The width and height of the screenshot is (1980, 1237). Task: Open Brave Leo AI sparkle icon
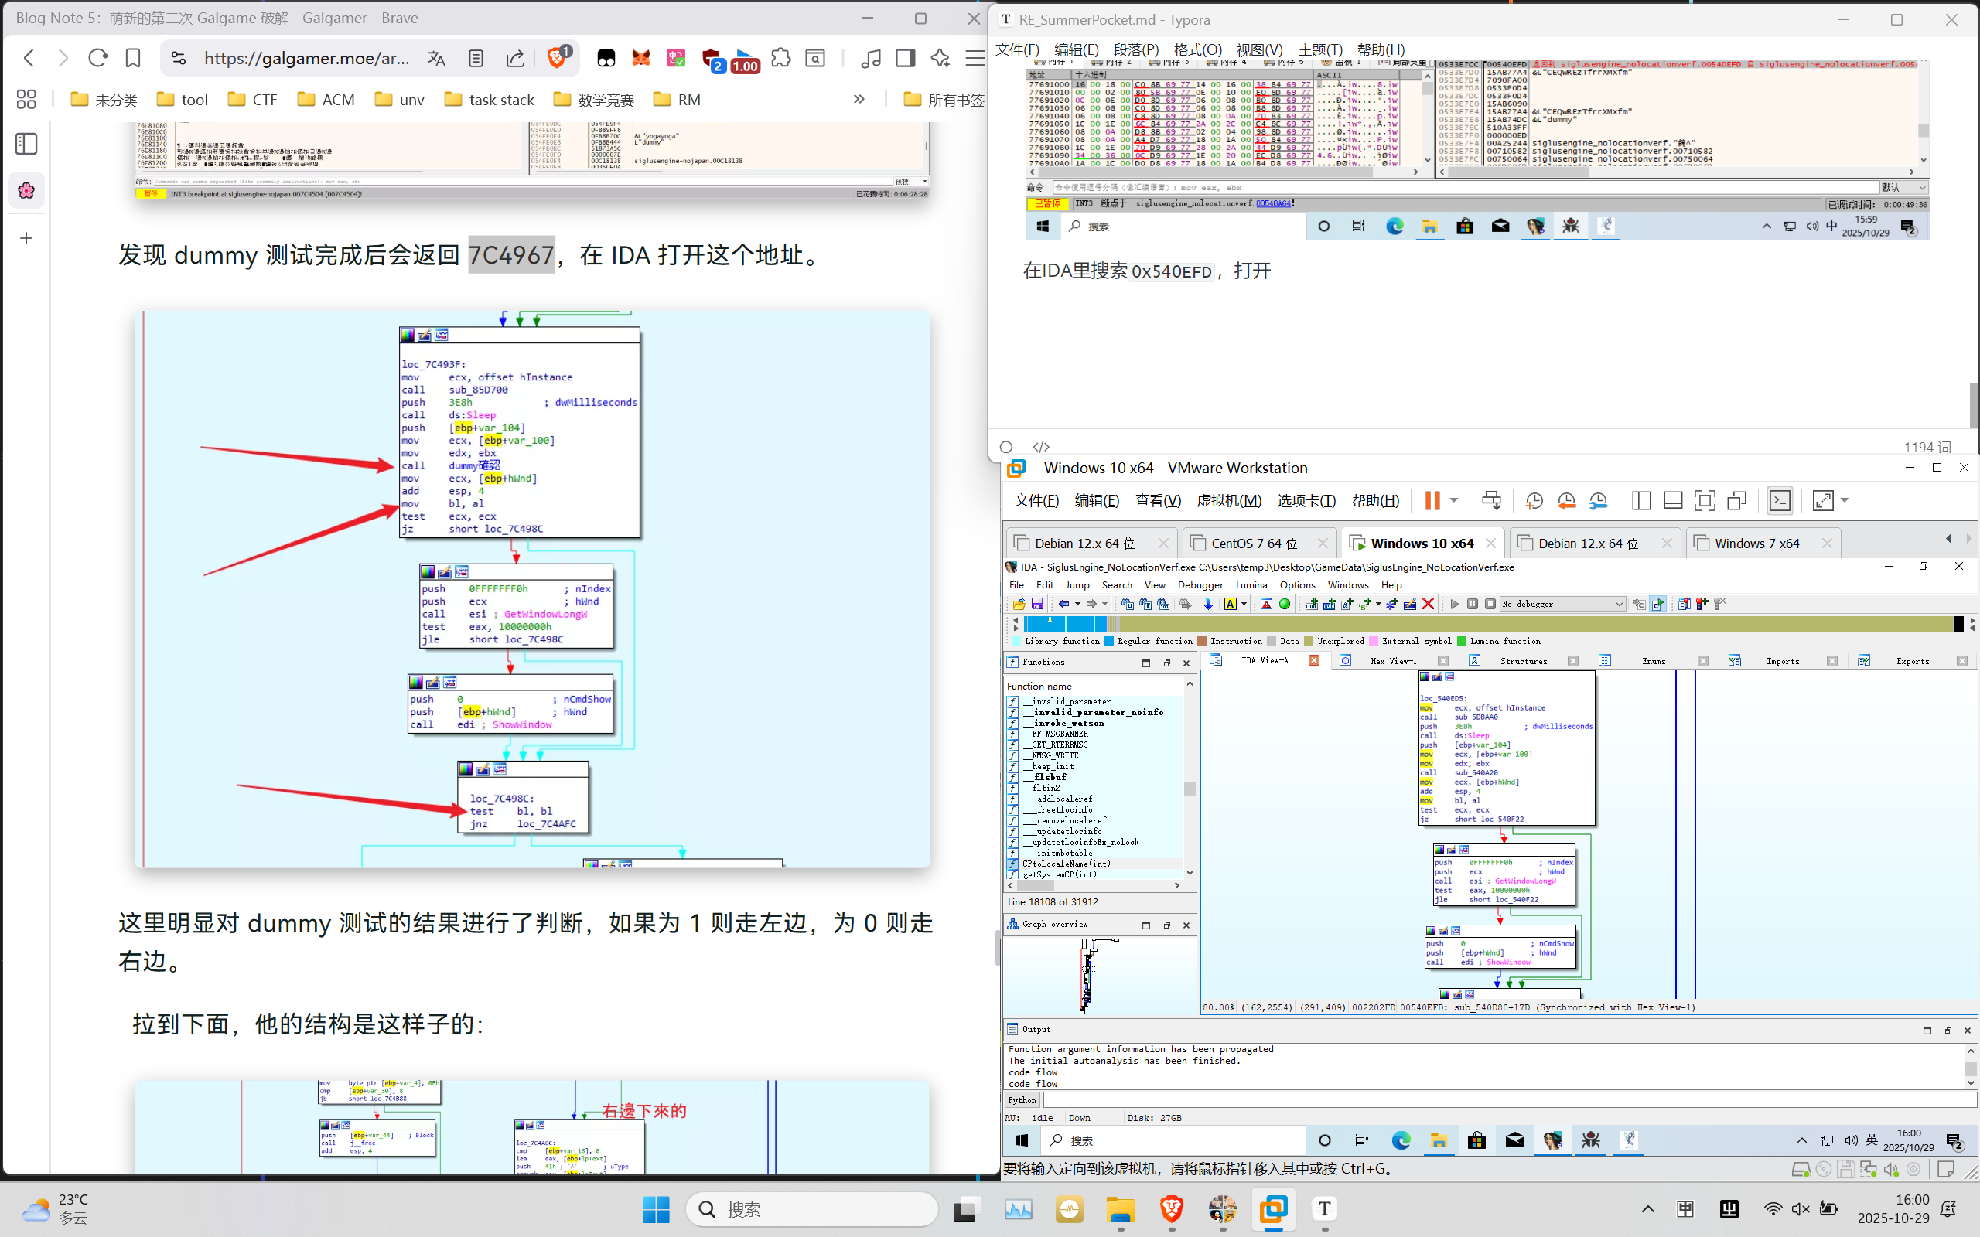(940, 58)
